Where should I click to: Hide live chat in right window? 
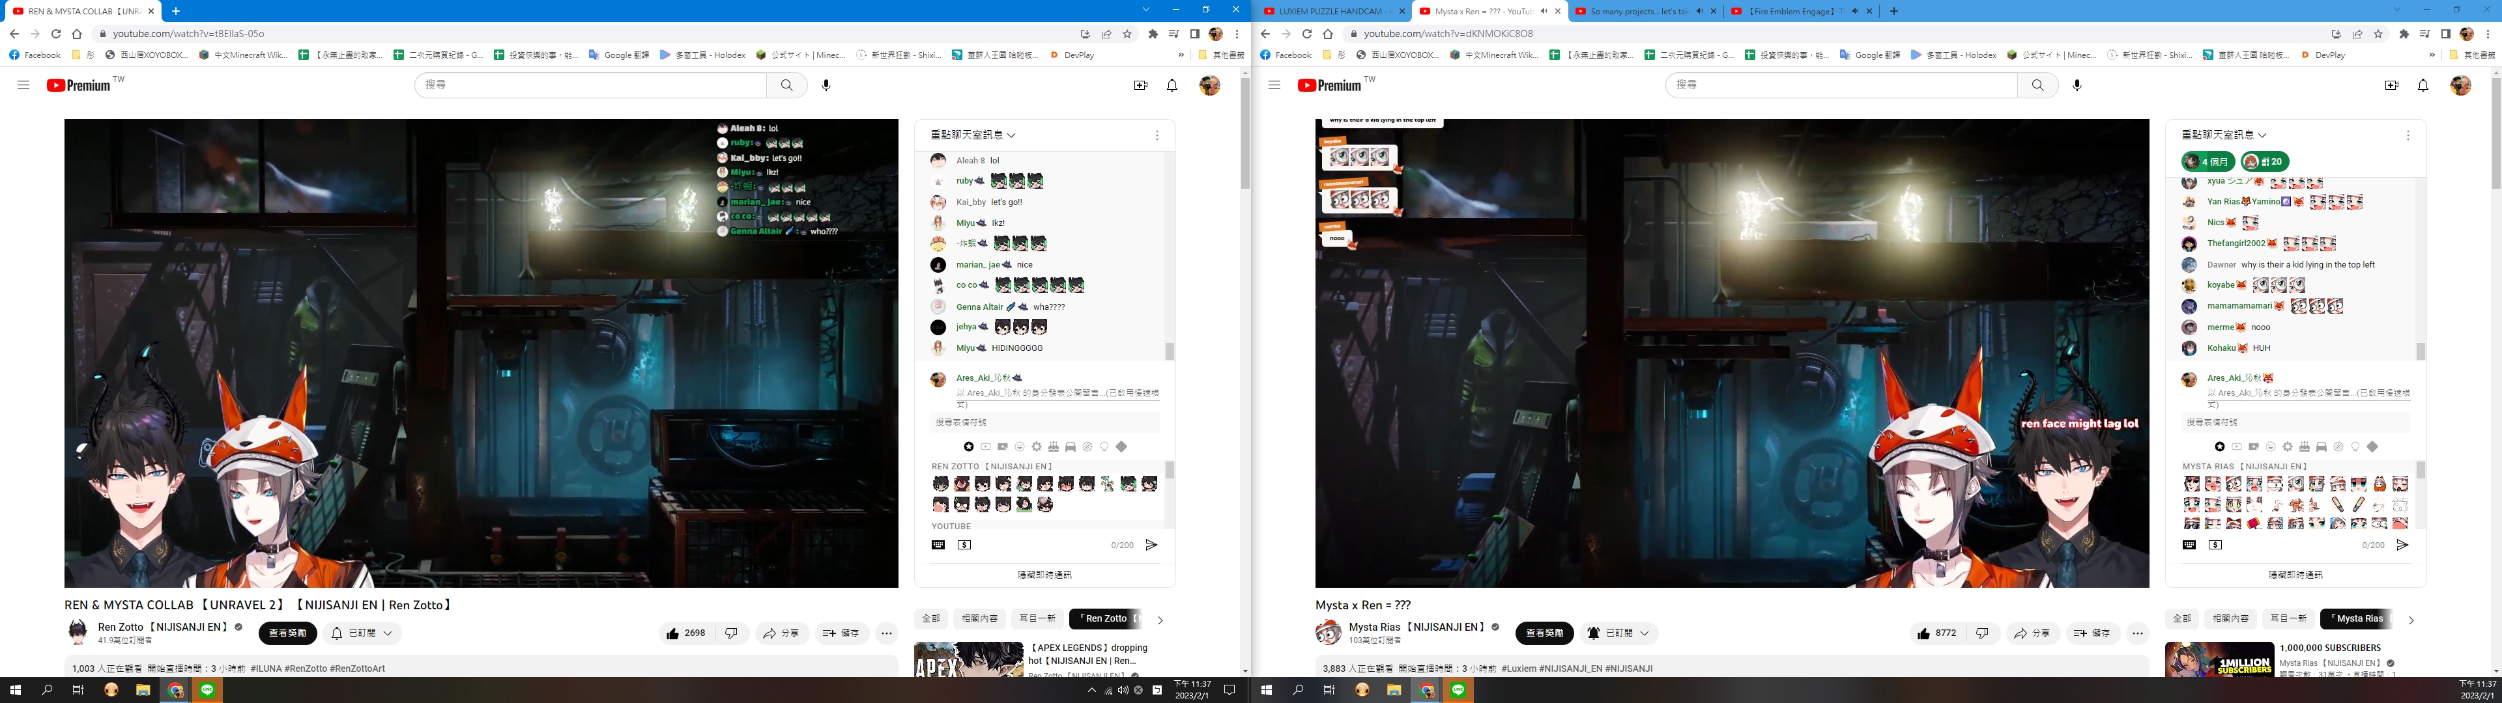coord(2295,575)
